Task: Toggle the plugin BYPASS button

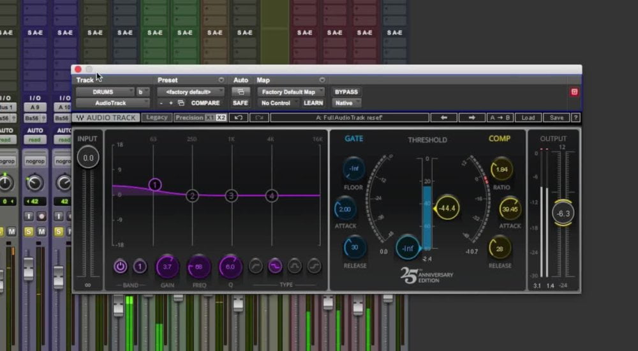Action: pos(346,92)
